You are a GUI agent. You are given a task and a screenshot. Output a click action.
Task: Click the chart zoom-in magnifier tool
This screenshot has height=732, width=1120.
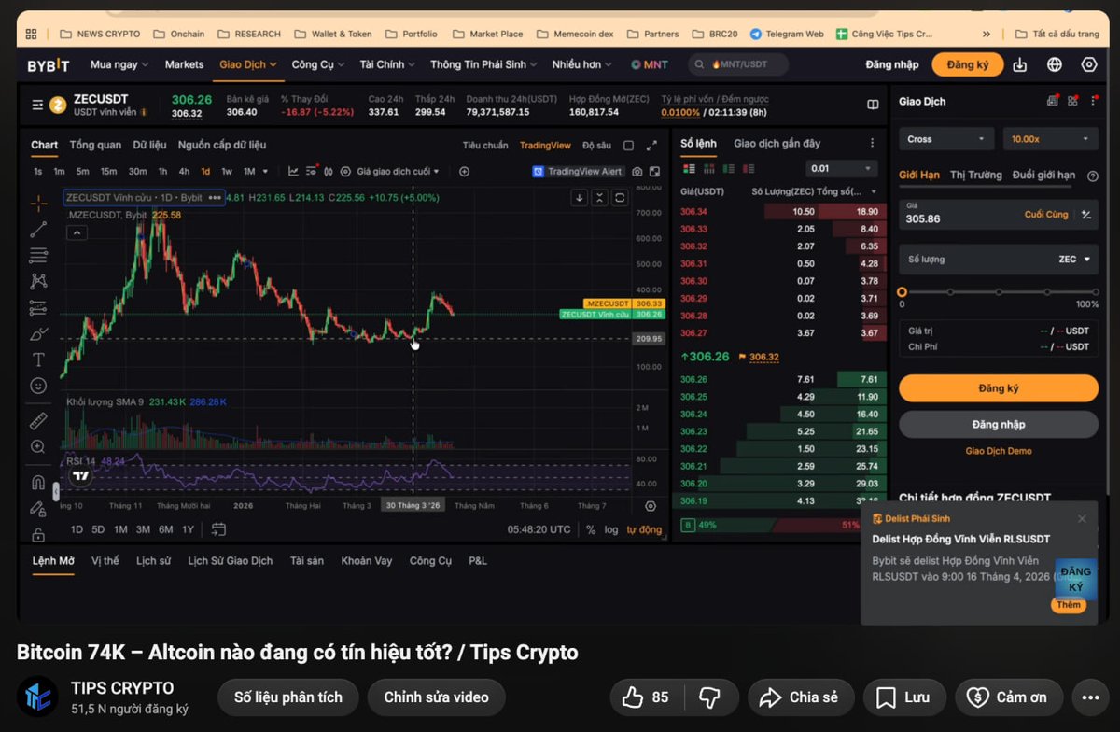click(x=38, y=447)
